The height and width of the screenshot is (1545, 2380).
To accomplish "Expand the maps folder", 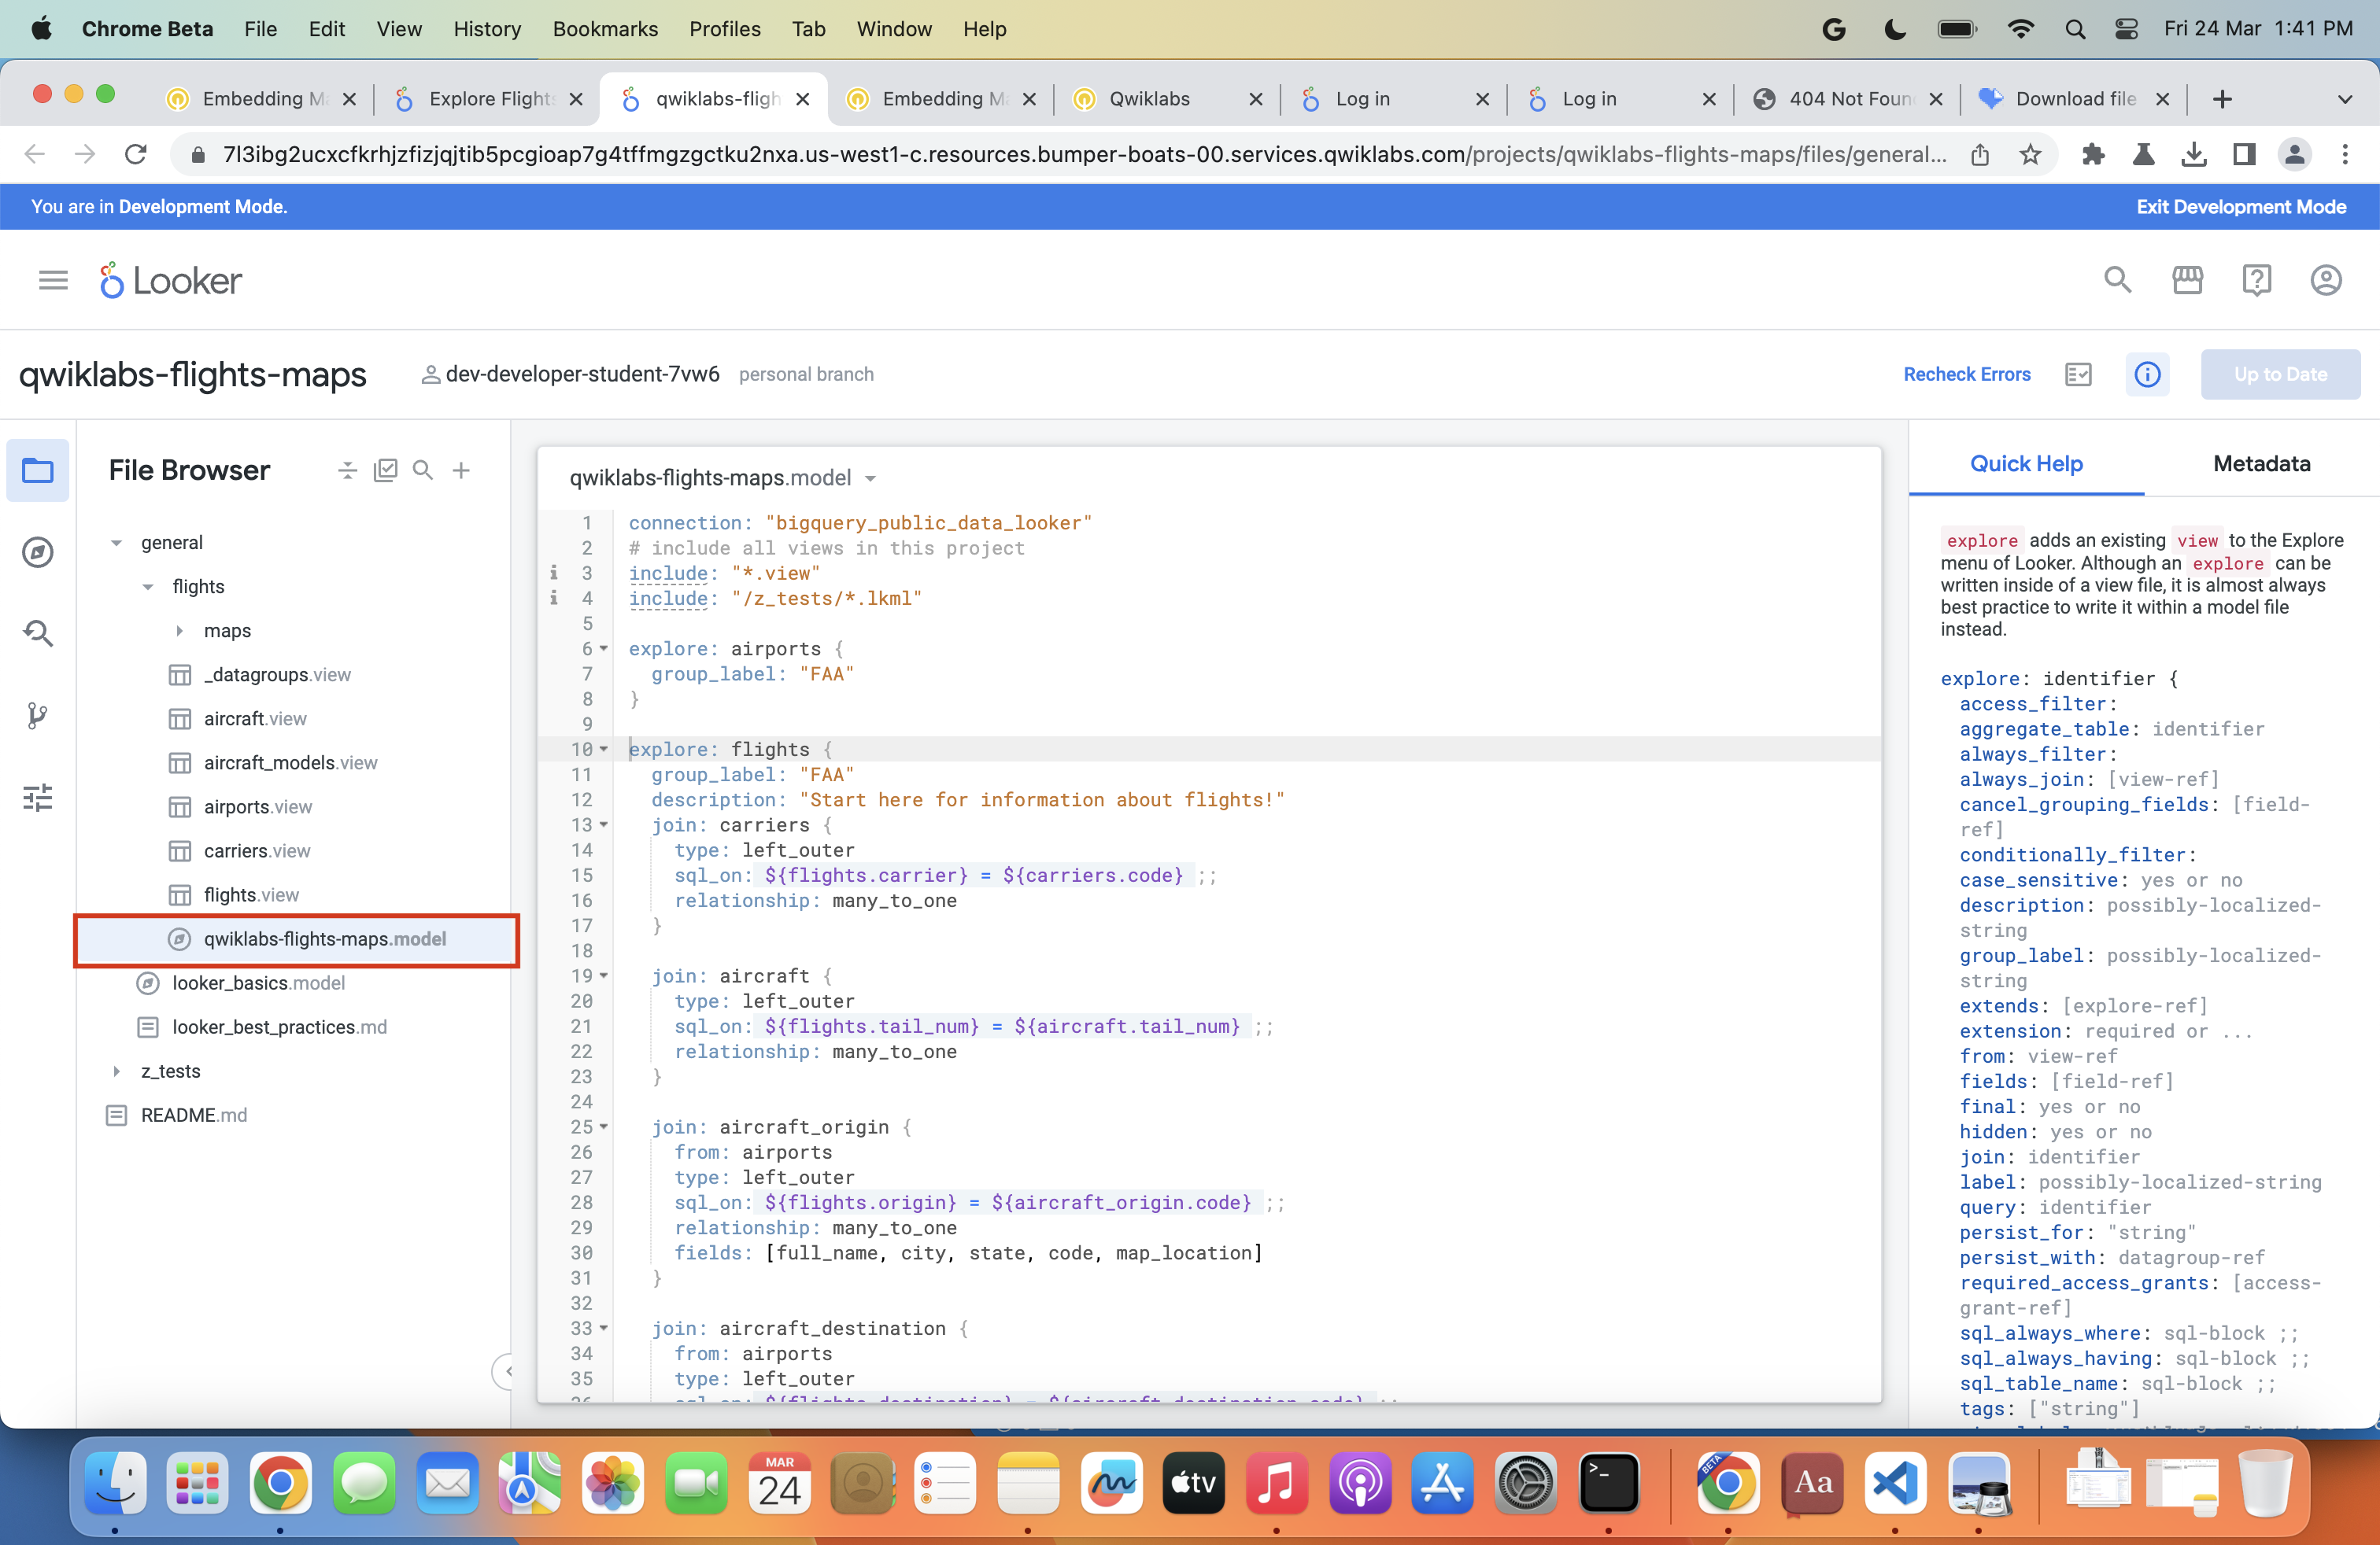I will (x=180, y=631).
